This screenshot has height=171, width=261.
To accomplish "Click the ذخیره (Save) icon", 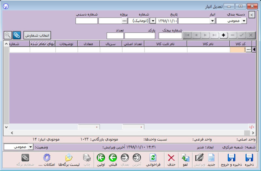I will (x=249, y=159).
